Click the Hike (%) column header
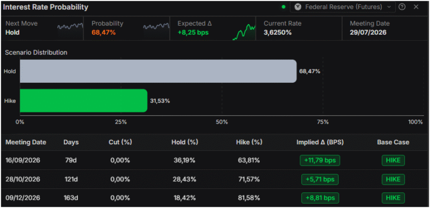Screen dimensions: 430x208 pyautogui.click(x=249, y=143)
